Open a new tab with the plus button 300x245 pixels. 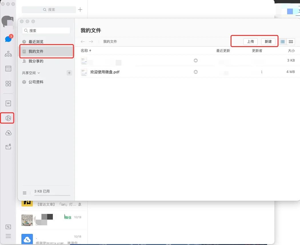pyautogui.click(x=80, y=9)
